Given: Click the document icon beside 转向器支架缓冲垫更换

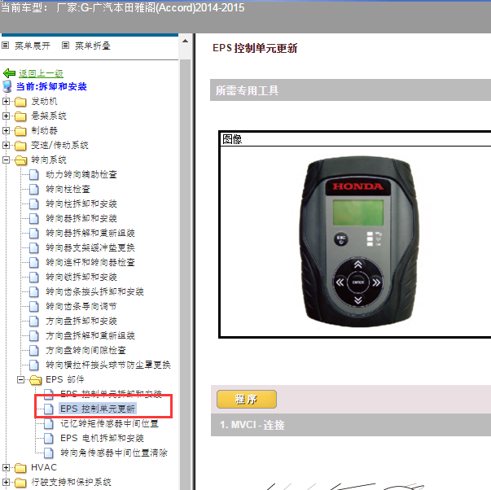Looking at the screenshot, I should (34, 248).
